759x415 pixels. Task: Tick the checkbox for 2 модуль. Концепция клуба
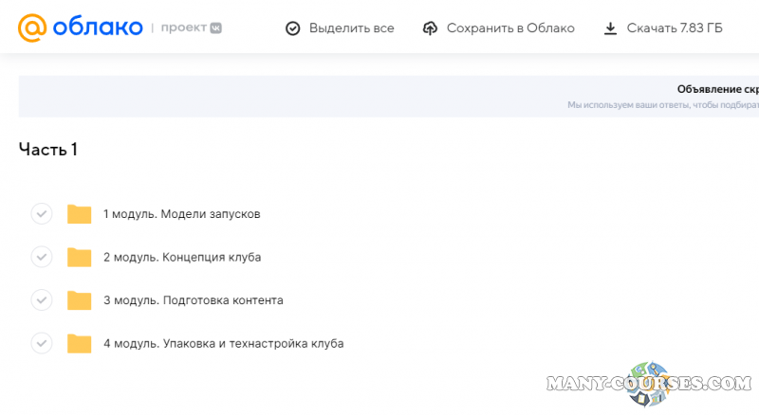click(41, 257)
